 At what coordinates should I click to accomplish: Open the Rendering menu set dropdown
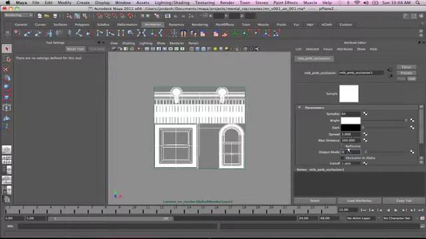pyautogui.click(x=18, y=15)
